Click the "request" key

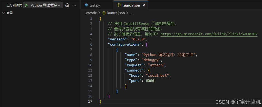point(134,65)
